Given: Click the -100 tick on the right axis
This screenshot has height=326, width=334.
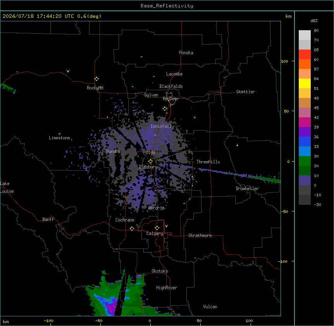Looking at the screenshot, I should pyautogui.click(x=283, y=261).
